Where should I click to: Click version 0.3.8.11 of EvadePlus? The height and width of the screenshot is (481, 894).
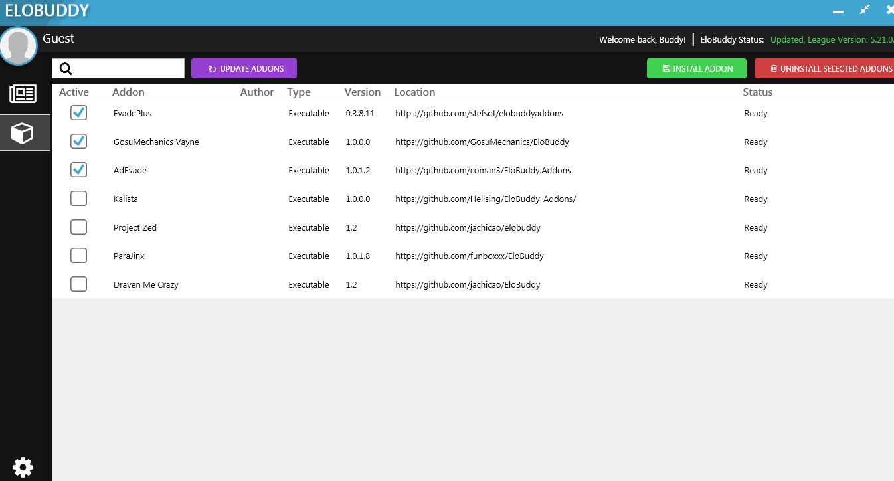pyautogui.click(x=360, y=114)
